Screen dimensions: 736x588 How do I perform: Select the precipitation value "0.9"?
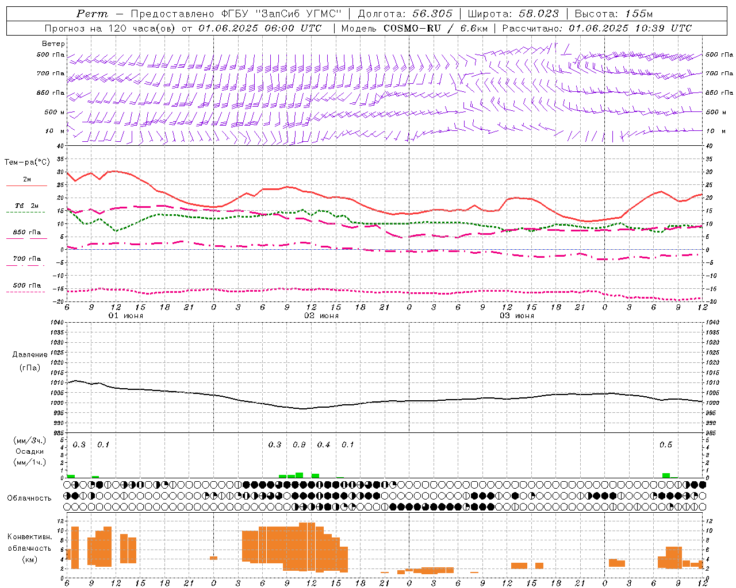click(299, 444)
